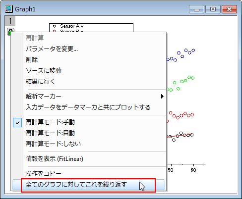Click a green scatter data point
The image size is (242, 199).
pyautogui.click(x=175, y=83)
